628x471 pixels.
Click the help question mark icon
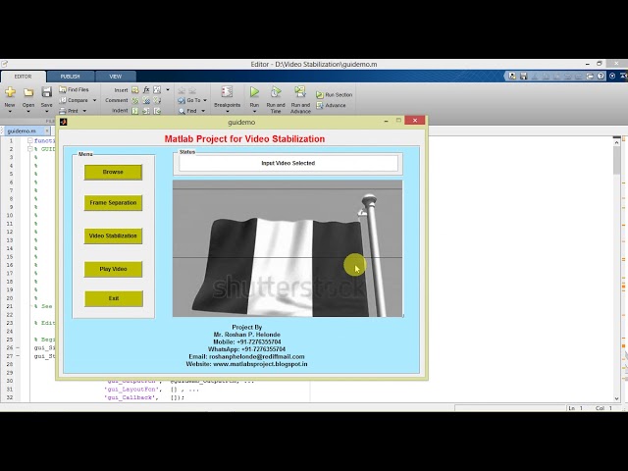601,76
